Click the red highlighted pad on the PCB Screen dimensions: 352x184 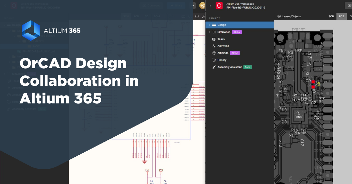313,82
